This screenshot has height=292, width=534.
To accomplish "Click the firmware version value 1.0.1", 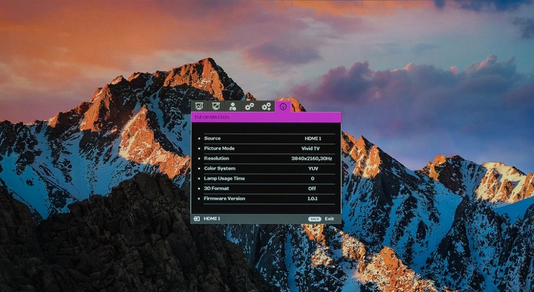I will click(312, 198).
